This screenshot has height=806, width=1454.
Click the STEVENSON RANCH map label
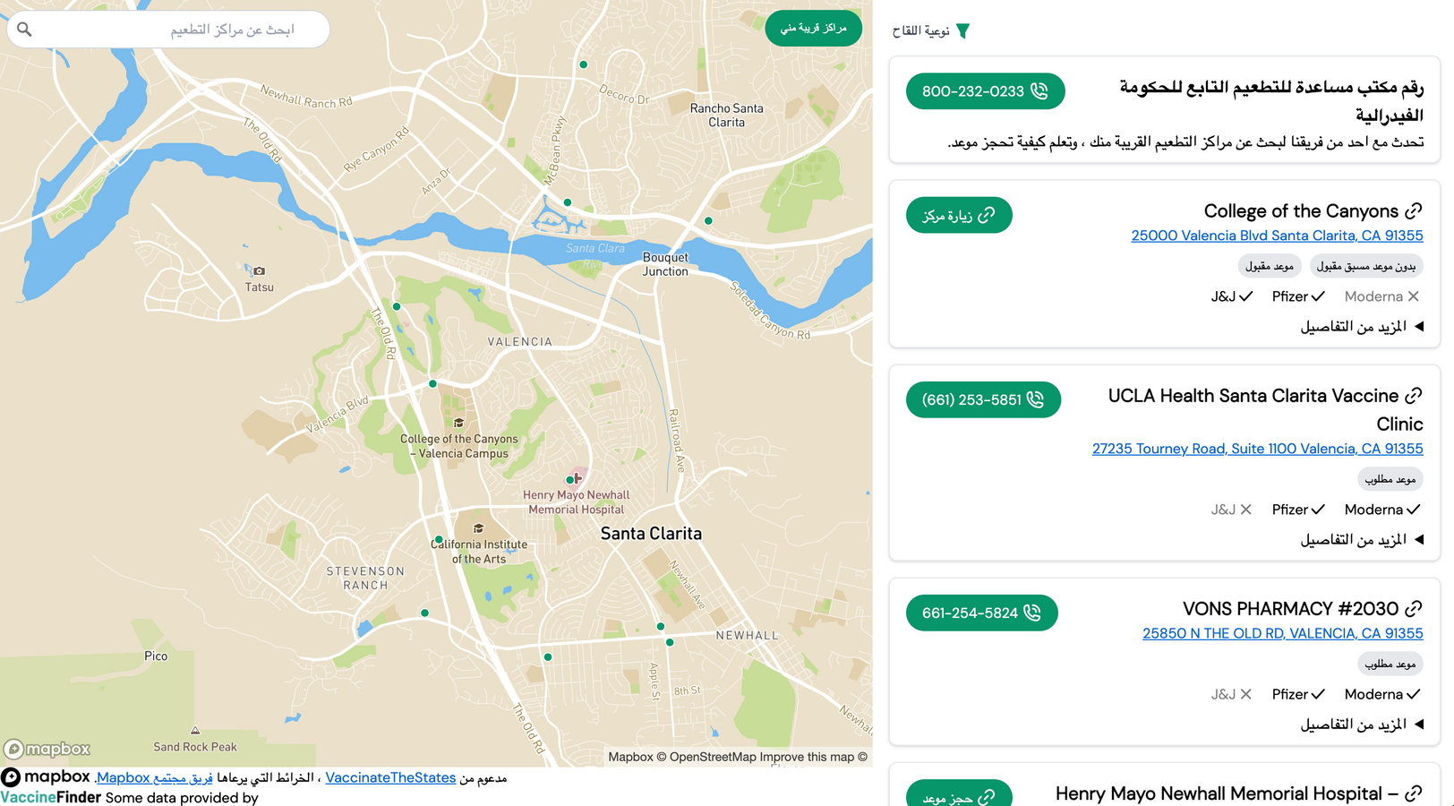tap(365, 579)
